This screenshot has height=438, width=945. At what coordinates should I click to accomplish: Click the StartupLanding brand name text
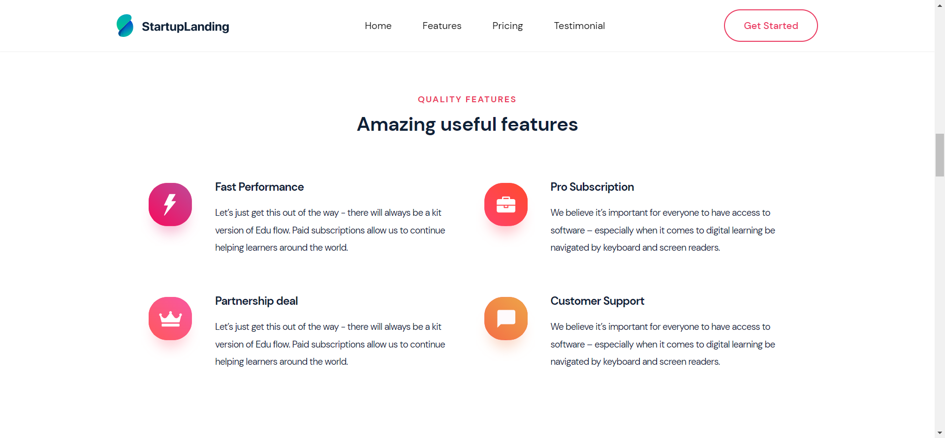pos(185,27)
